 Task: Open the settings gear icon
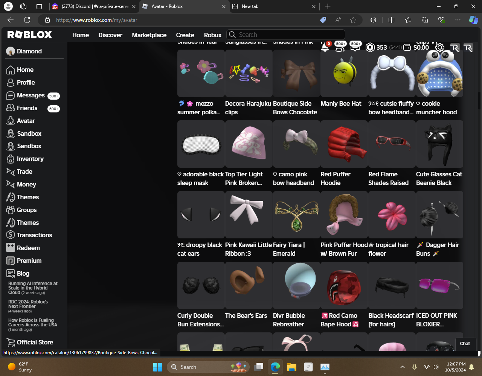439,47
